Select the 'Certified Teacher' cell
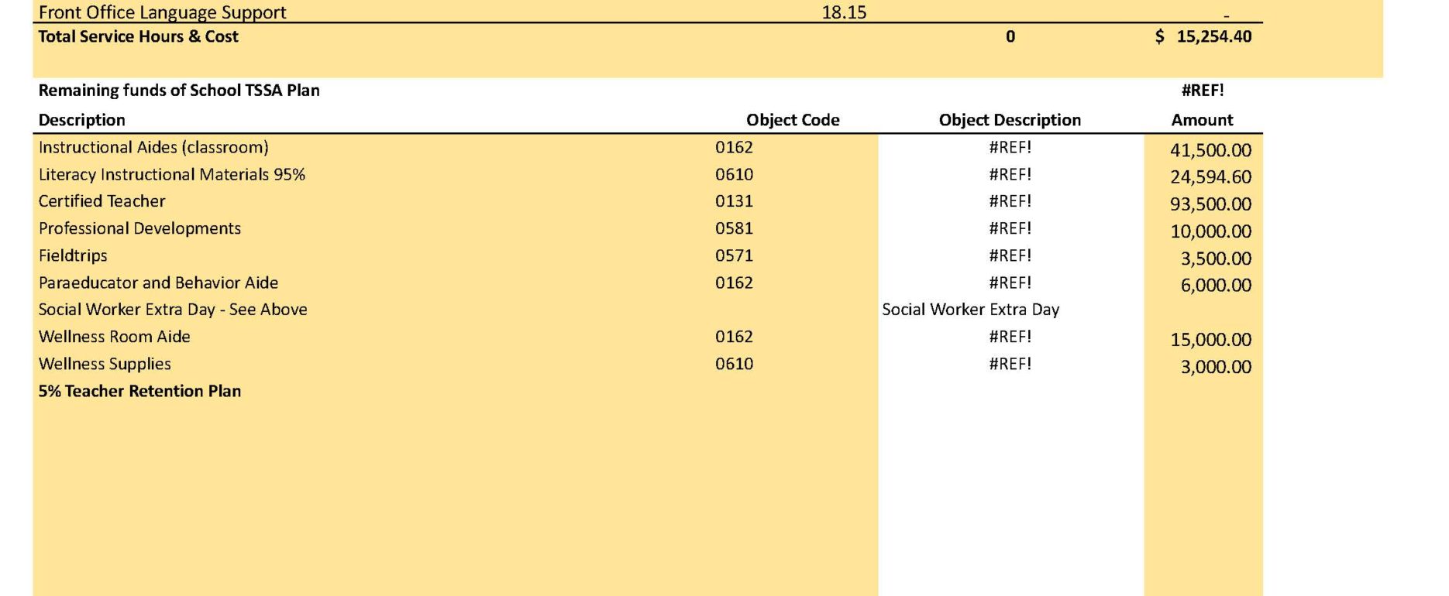 click(102, 201)
